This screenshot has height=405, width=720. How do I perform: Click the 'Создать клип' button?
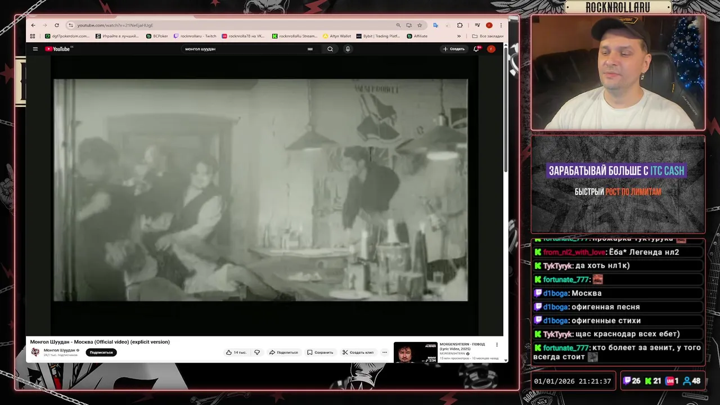(x=358, y=352)
